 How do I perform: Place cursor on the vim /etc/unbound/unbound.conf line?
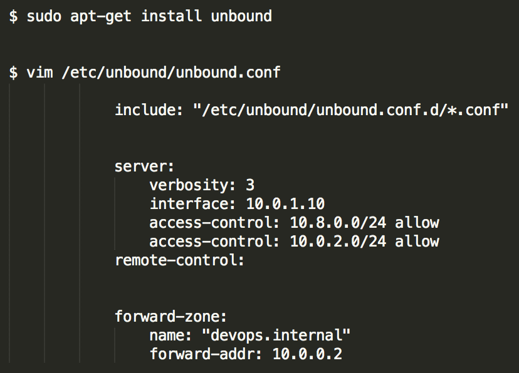[145, 72]
